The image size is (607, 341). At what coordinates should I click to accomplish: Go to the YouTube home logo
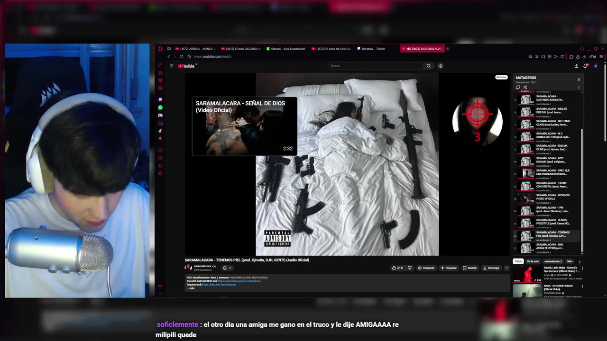click(186, 66)
